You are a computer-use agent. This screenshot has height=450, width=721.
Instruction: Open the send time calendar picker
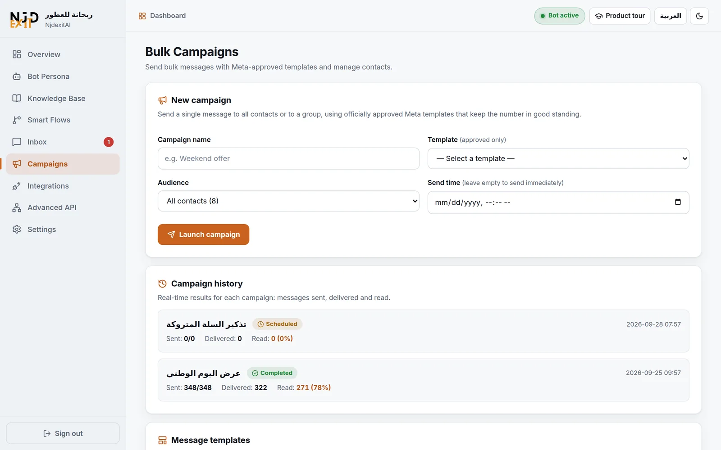tap(678, 202)
